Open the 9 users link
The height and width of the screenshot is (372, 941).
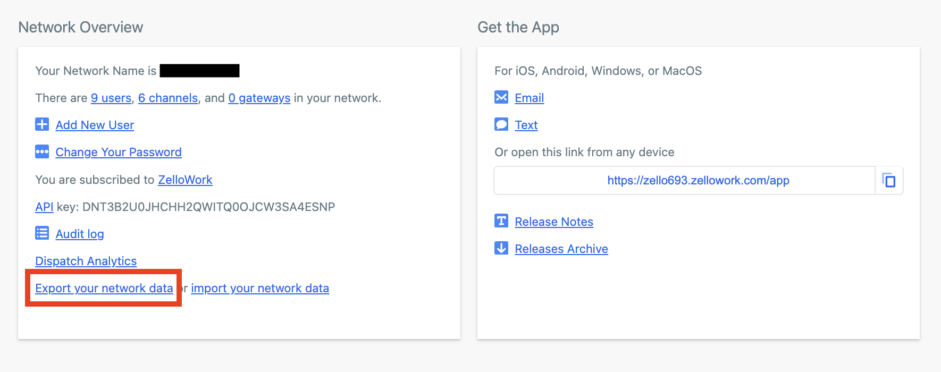pyautogui.click(x=111, y=98)
